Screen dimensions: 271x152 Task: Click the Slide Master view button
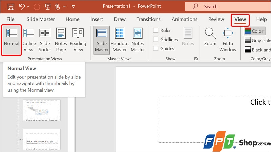tap(102, 40)
